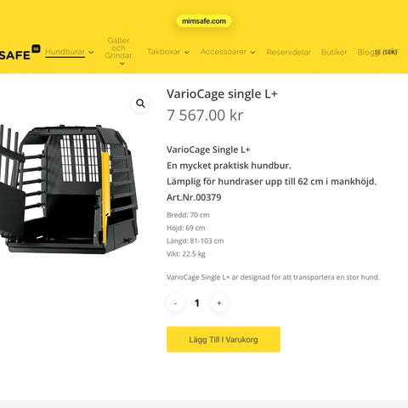408x408 pixels.
Task: Open the Accessoarer dropdown chevron
Action: [x=253, y=53]
